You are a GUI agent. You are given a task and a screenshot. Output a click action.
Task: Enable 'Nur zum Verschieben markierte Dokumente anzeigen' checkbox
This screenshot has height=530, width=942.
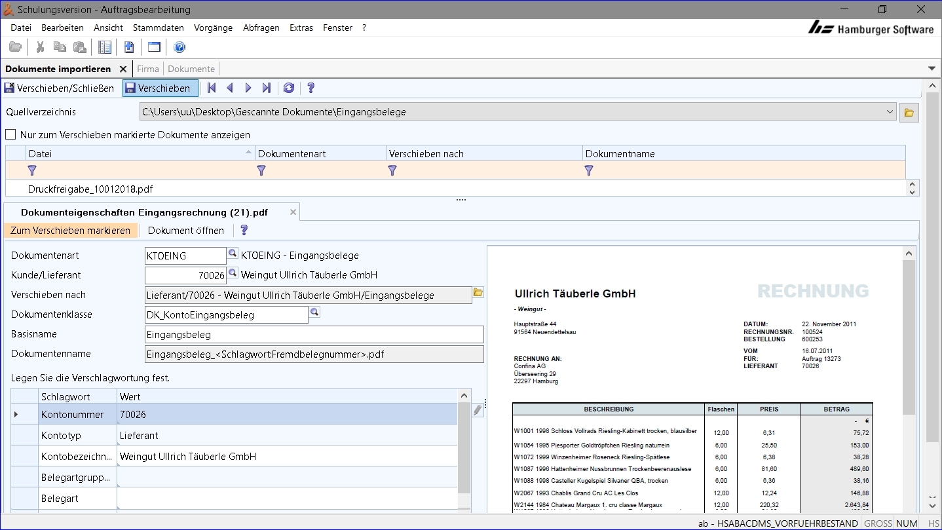pyautogui.click(x=10, y=135)
